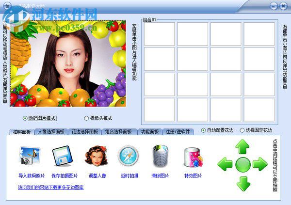The image size is (291, 205).
Task: Click the green up arrow
Action: pyautogui.click(x=242, y=147)
